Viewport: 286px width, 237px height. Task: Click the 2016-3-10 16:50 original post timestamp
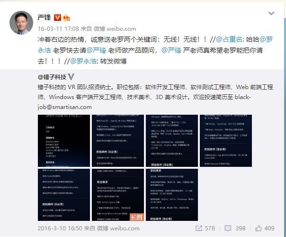pos(60,228)
